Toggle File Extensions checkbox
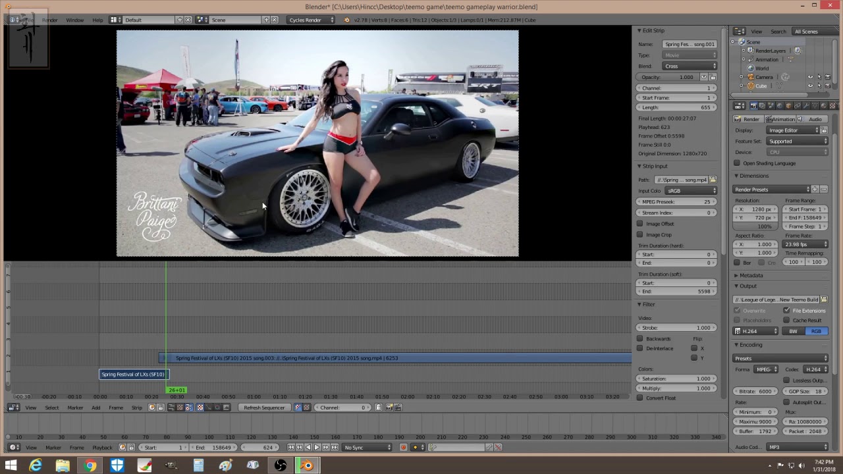 786,311
